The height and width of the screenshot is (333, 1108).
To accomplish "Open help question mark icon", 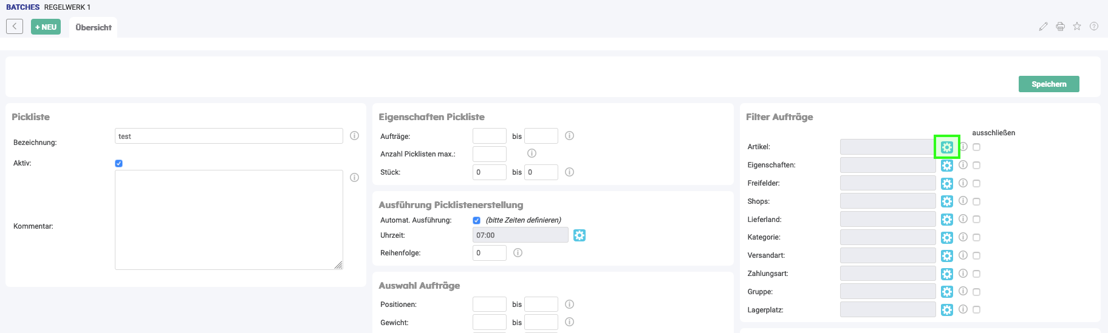I will (x=1093, y=27).
